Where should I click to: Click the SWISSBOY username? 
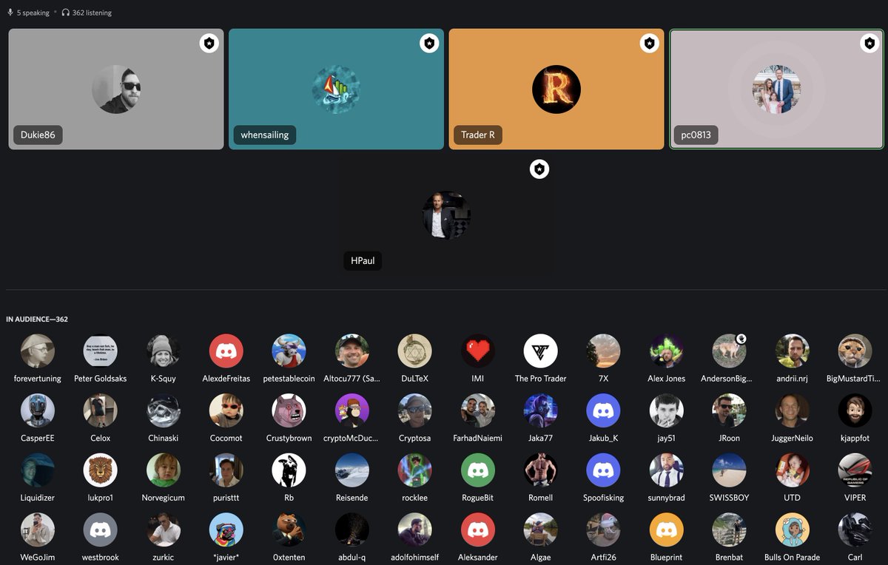(x=730, y=498)
